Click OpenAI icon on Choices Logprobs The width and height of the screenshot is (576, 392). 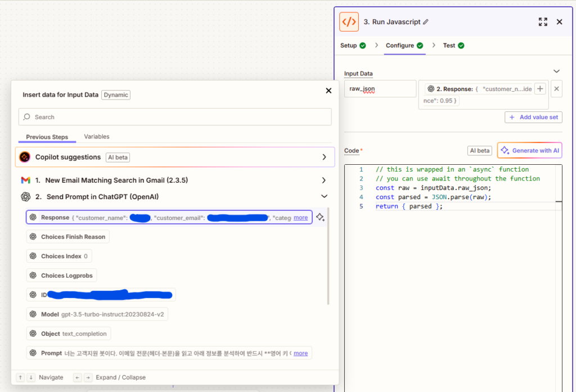click(33, 275)
